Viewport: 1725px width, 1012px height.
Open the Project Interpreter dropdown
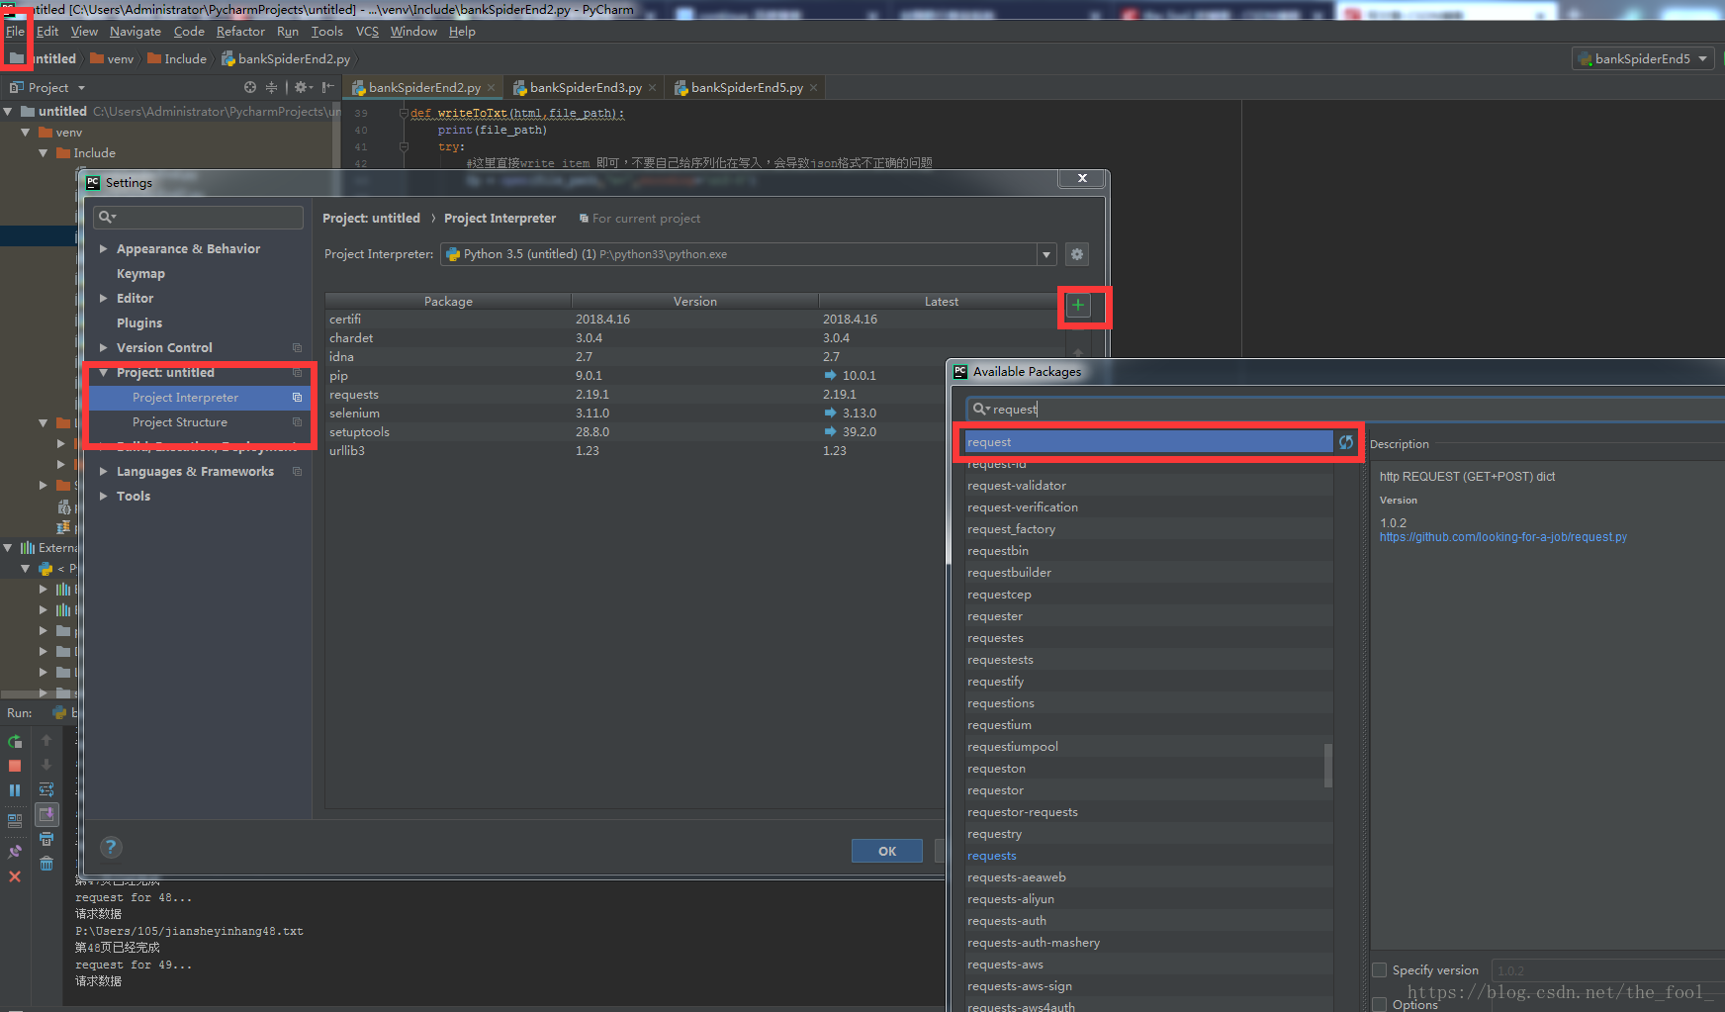[x=1046, y=254]
